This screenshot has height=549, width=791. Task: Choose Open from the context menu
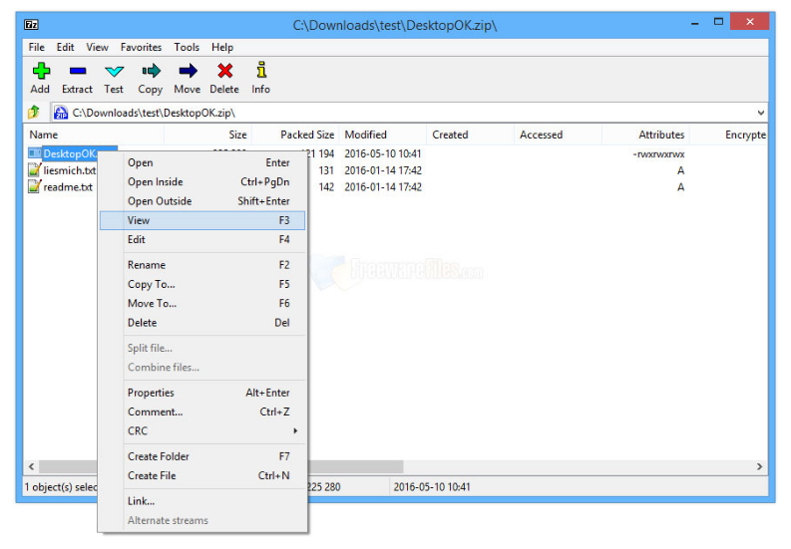(x=202, y=162)
